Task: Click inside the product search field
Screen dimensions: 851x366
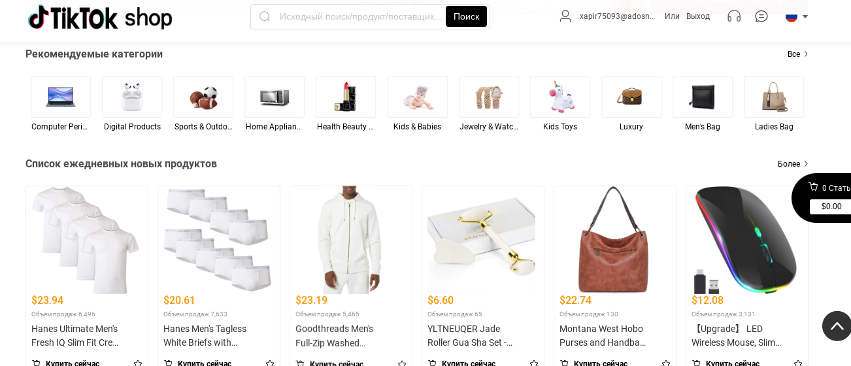Action: click(x=359, y=16)
